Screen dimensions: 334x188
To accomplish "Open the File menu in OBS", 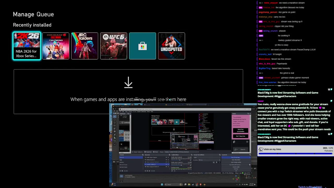I will 120,111.
